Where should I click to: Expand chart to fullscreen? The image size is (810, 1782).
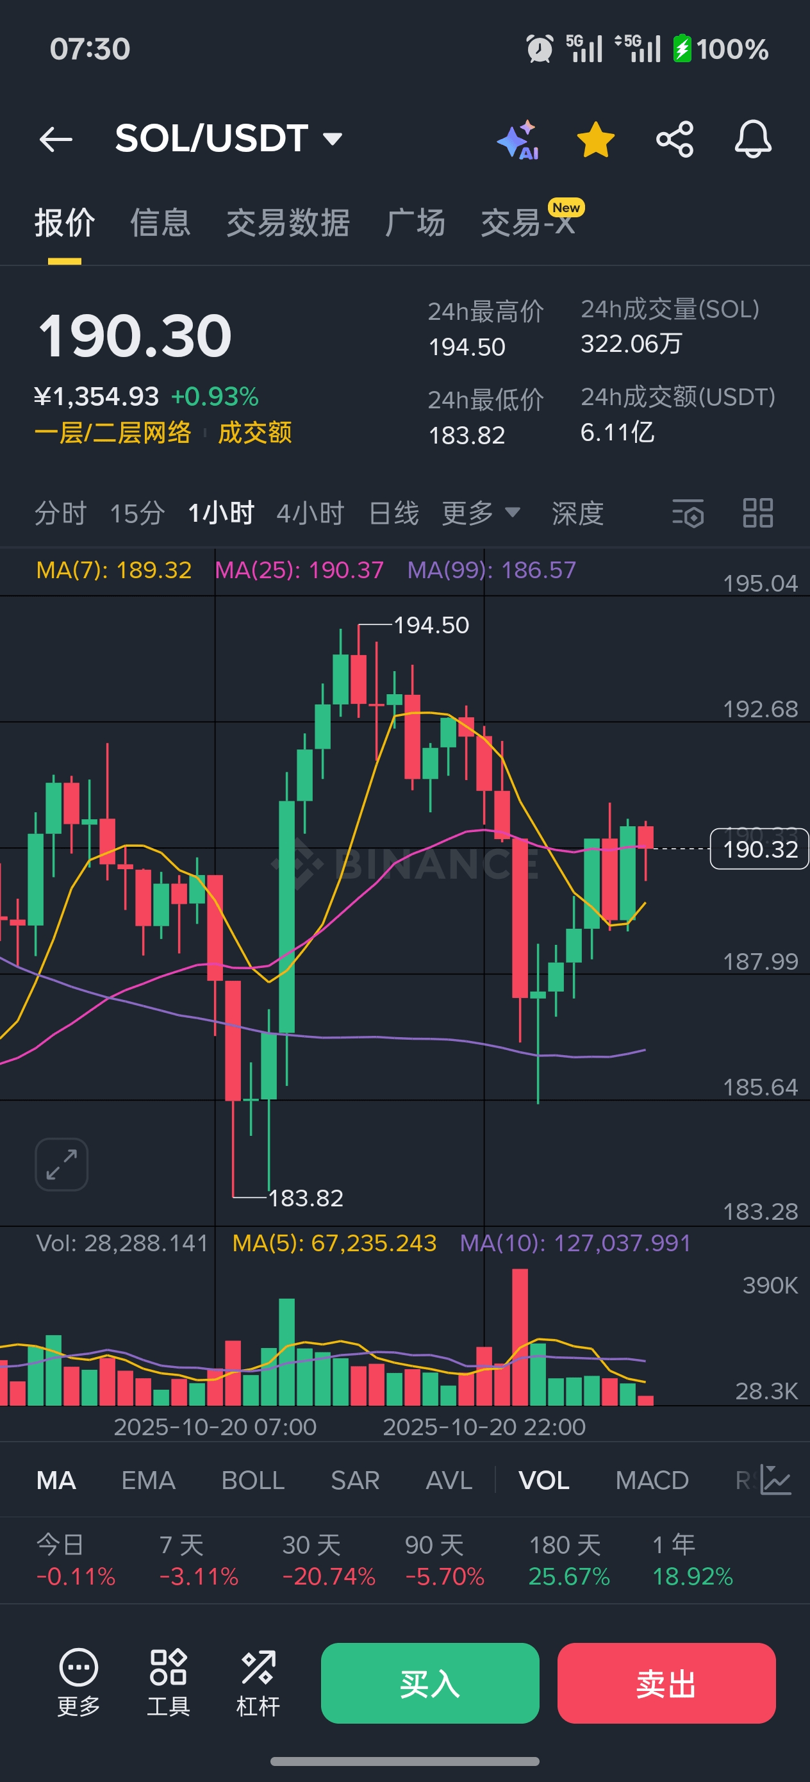tap(62, 1164)
